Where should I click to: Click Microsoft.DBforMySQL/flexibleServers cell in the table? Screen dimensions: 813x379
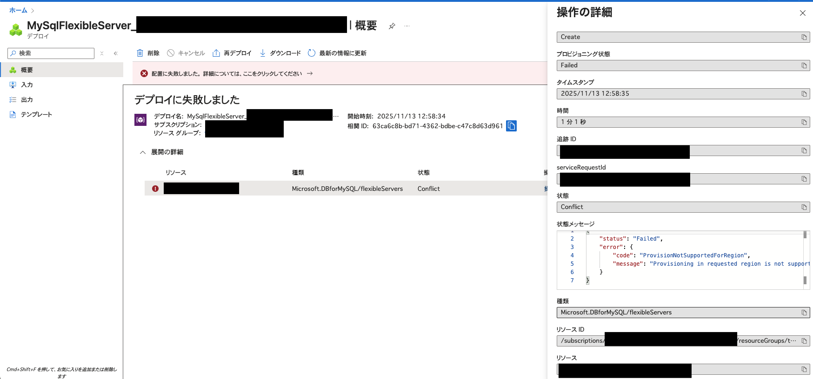pyautogui.click(x=347, y=189)
